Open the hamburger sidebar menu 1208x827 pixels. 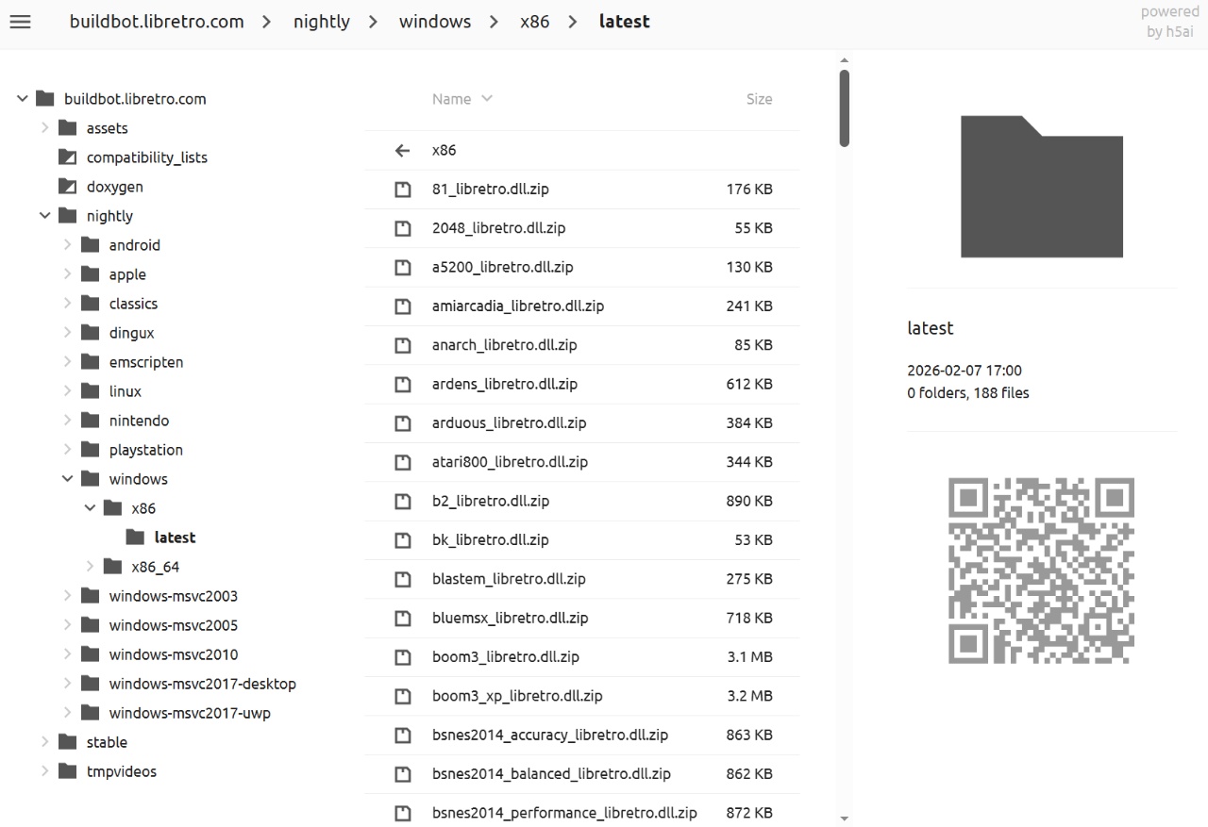(20, 22)
